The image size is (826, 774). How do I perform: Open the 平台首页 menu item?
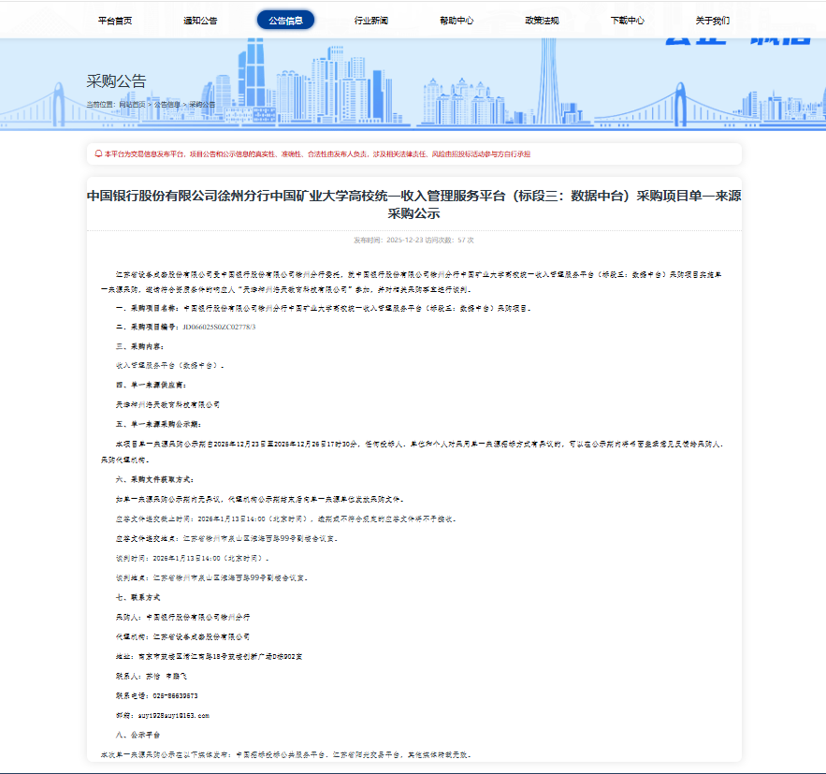coord(115,20)
